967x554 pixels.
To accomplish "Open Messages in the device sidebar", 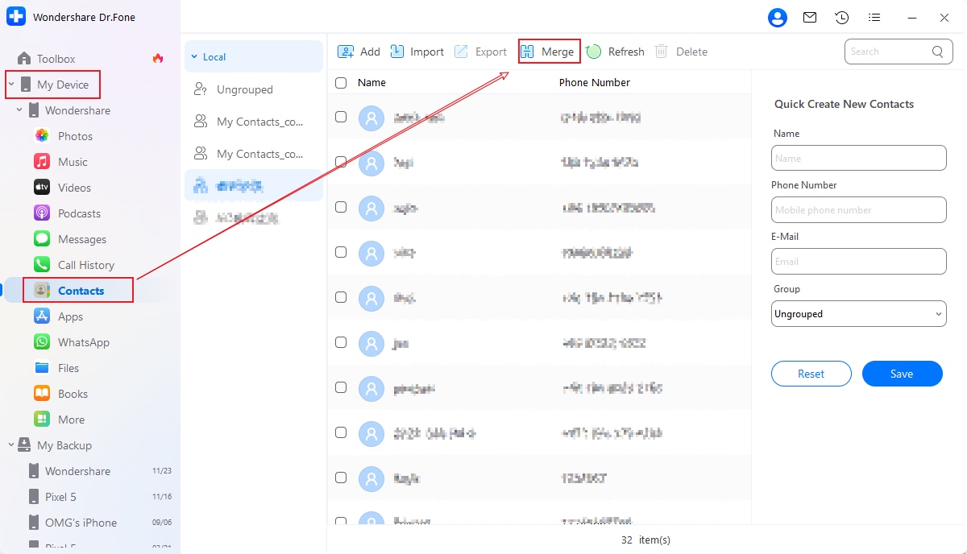I will click(81, 239).
